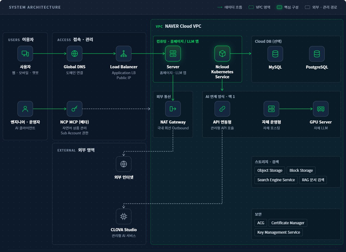Click the API 연동형 chain-link icon

click(x=222, y=109)
